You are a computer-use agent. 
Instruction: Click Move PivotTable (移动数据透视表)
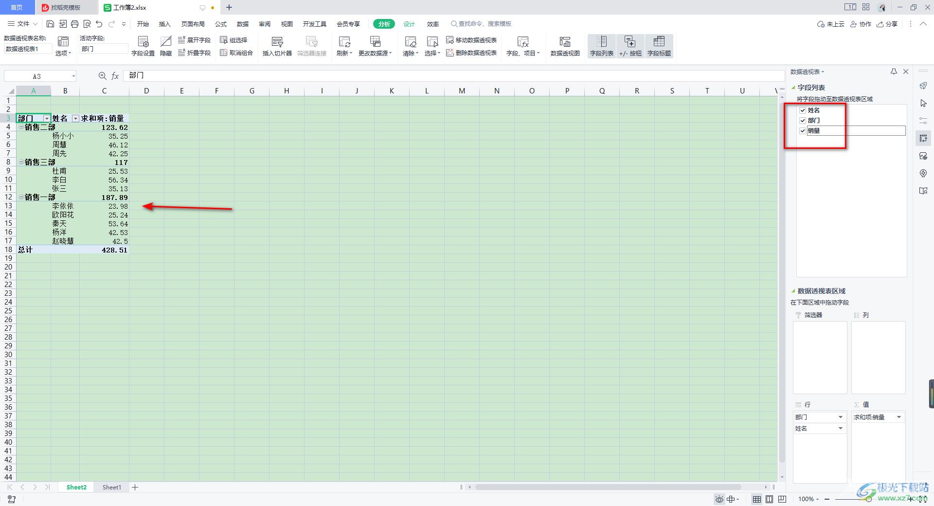coord(471,40)
